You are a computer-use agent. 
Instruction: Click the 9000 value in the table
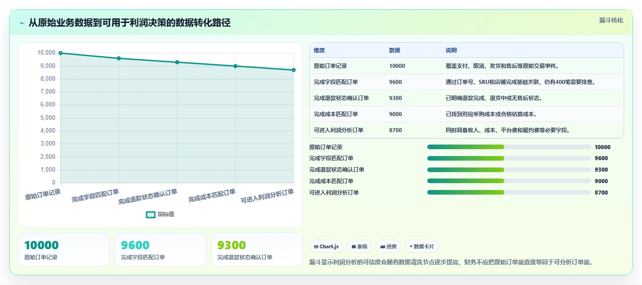396,114
